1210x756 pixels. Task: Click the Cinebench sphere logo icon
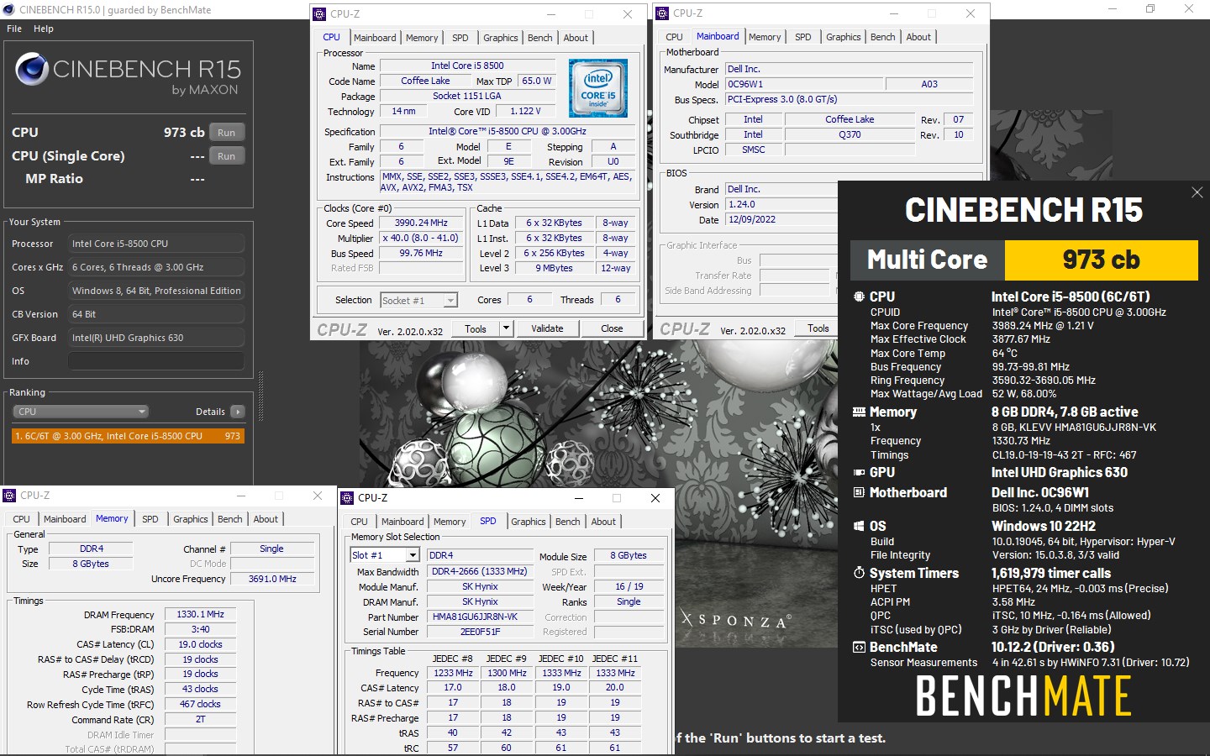click(x=32, y=70)
